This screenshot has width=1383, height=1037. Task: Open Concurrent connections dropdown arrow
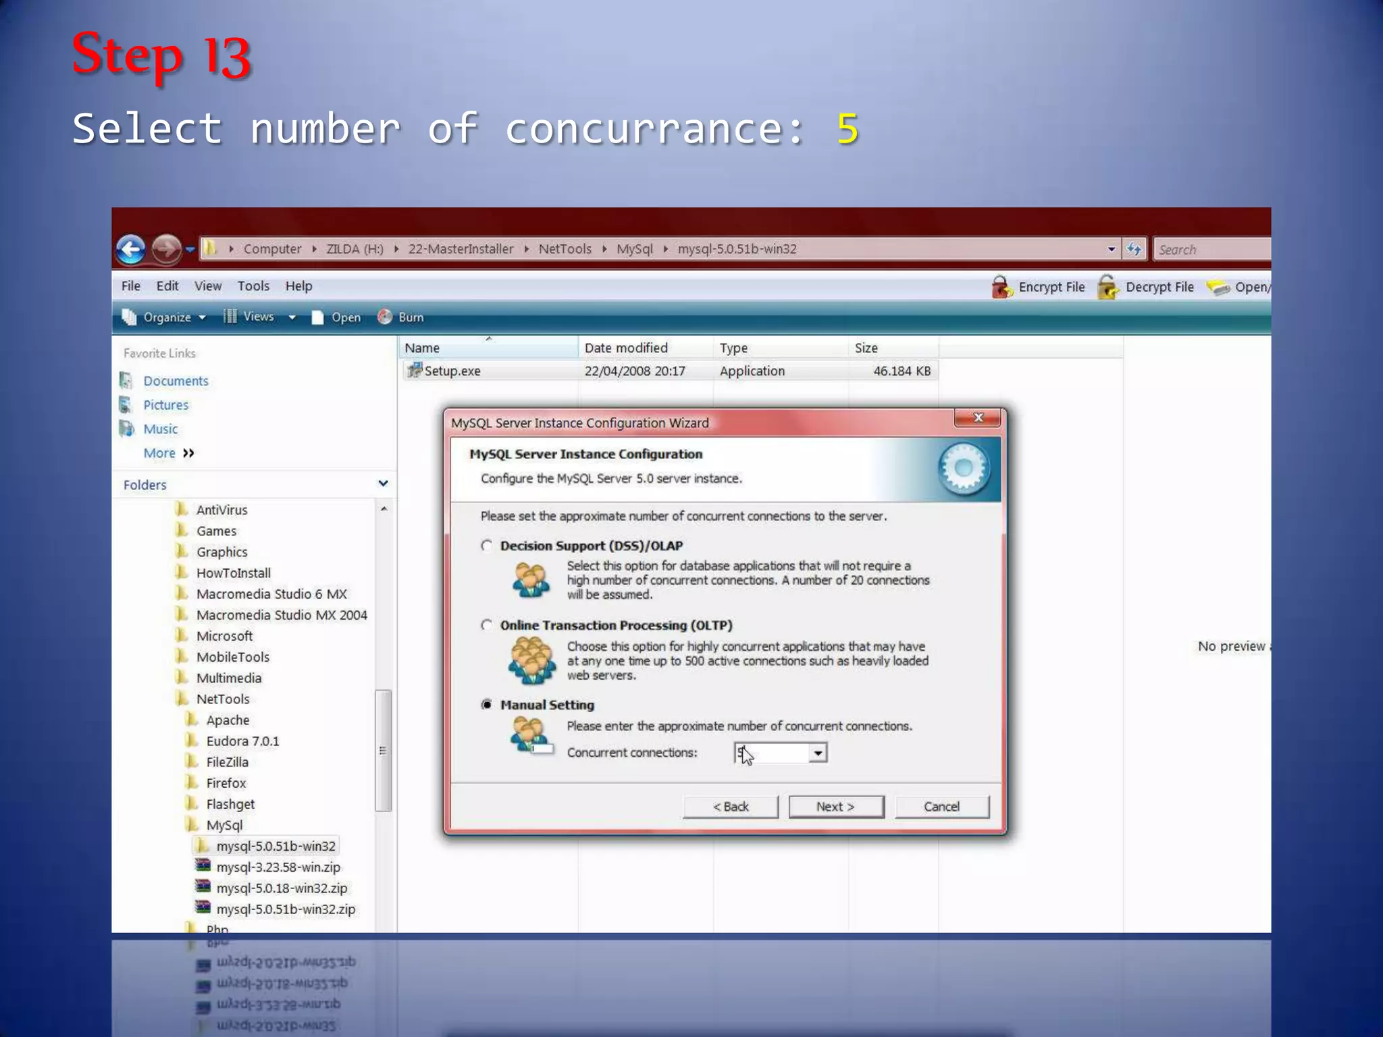pyautogui.click(x=818, y=753)
